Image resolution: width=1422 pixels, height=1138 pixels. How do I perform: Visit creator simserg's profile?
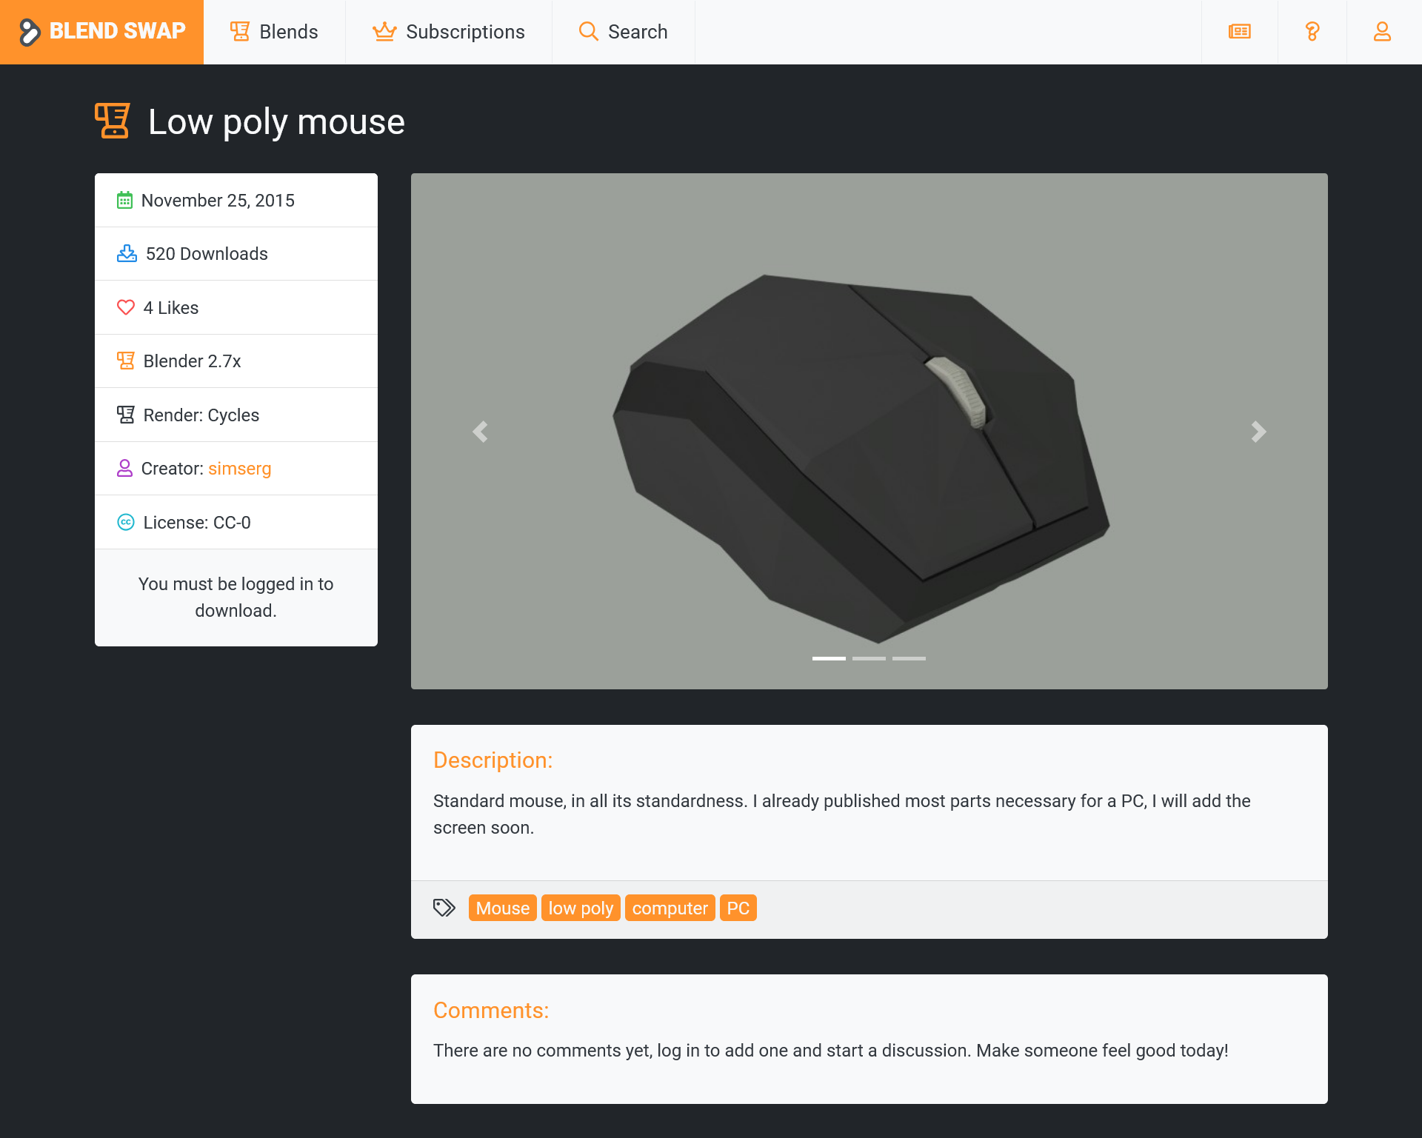(239, 468)
